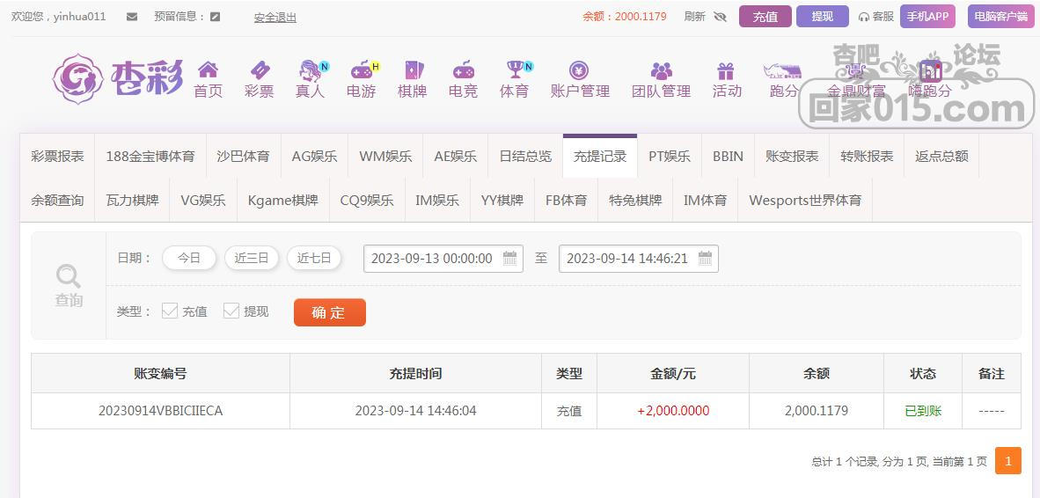Switch to 瓦力棋牌 tab
Viewport: 1040px width, 498px height.
click(x=133, y=200)
